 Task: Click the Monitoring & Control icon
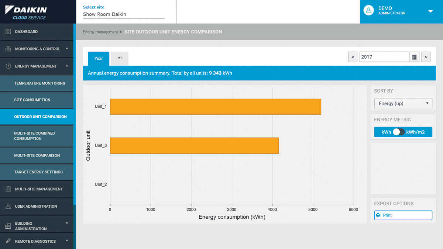point(8,49)
